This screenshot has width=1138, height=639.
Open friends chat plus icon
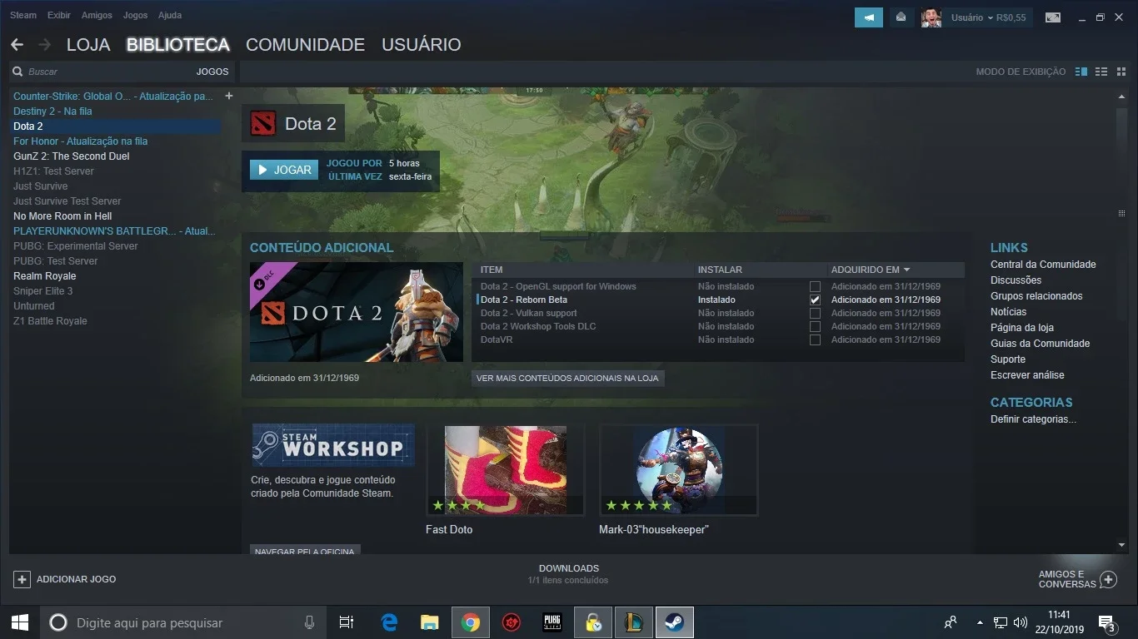[x=1108, y=579]
